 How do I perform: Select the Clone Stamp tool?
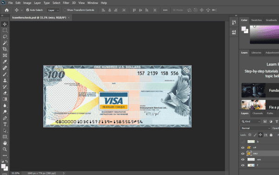(x=5, y=81)
